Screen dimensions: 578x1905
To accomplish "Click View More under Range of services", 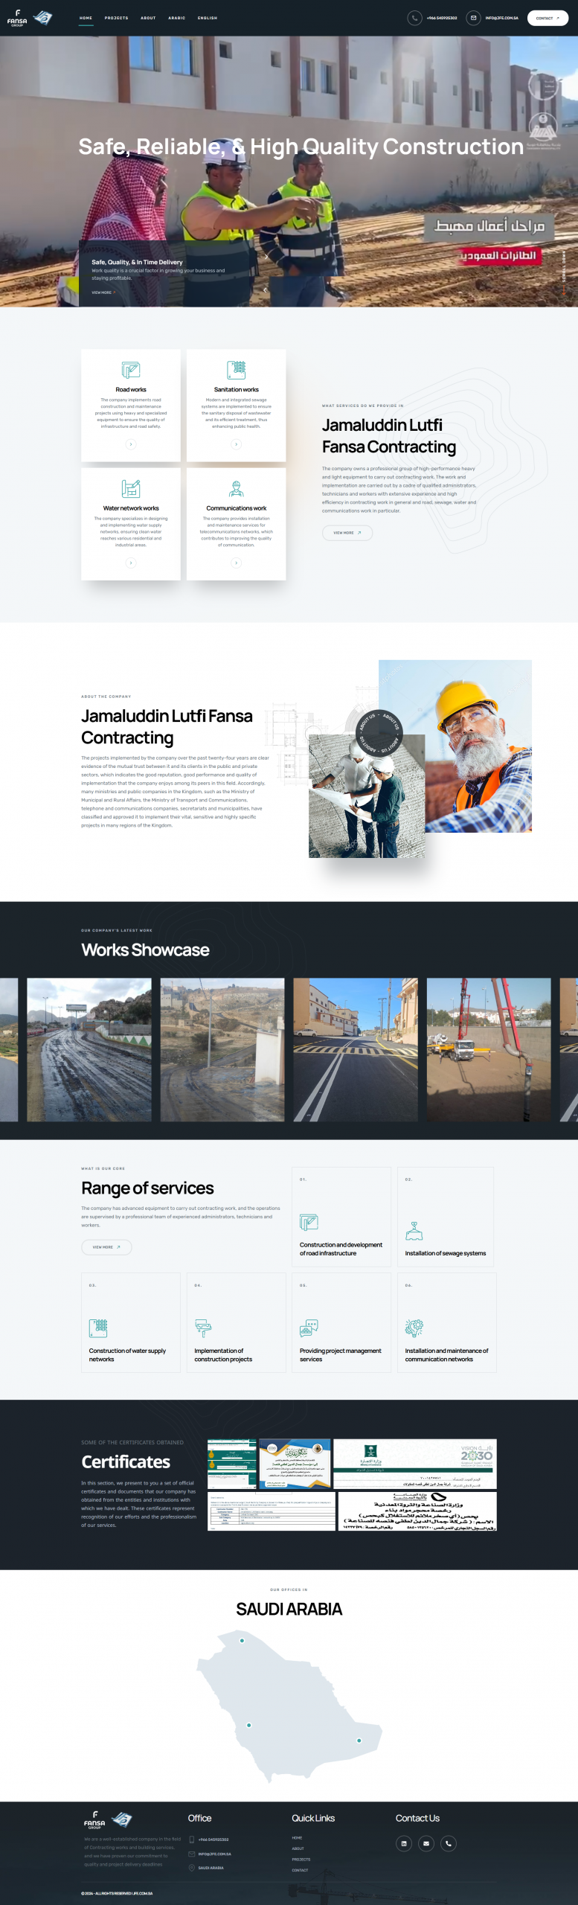I will tap(106, 1246).
